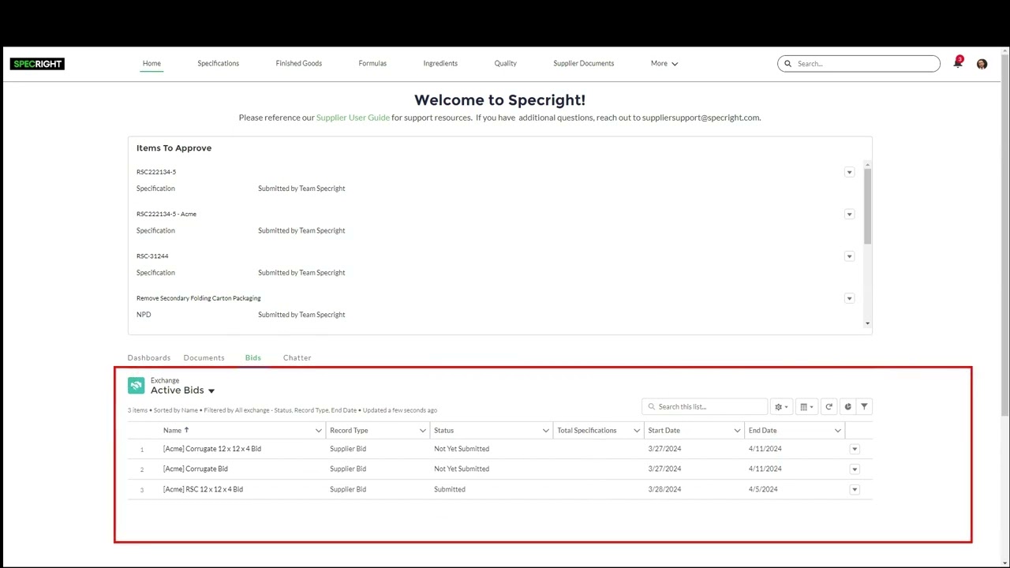Open actions for item RSC222134-5
1010x568 pixels.
[849, 172]
